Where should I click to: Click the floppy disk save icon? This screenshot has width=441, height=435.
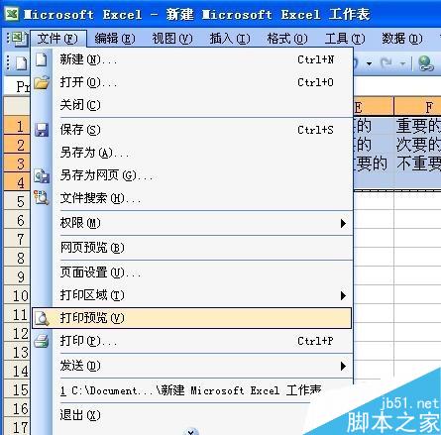coord(42,130)
